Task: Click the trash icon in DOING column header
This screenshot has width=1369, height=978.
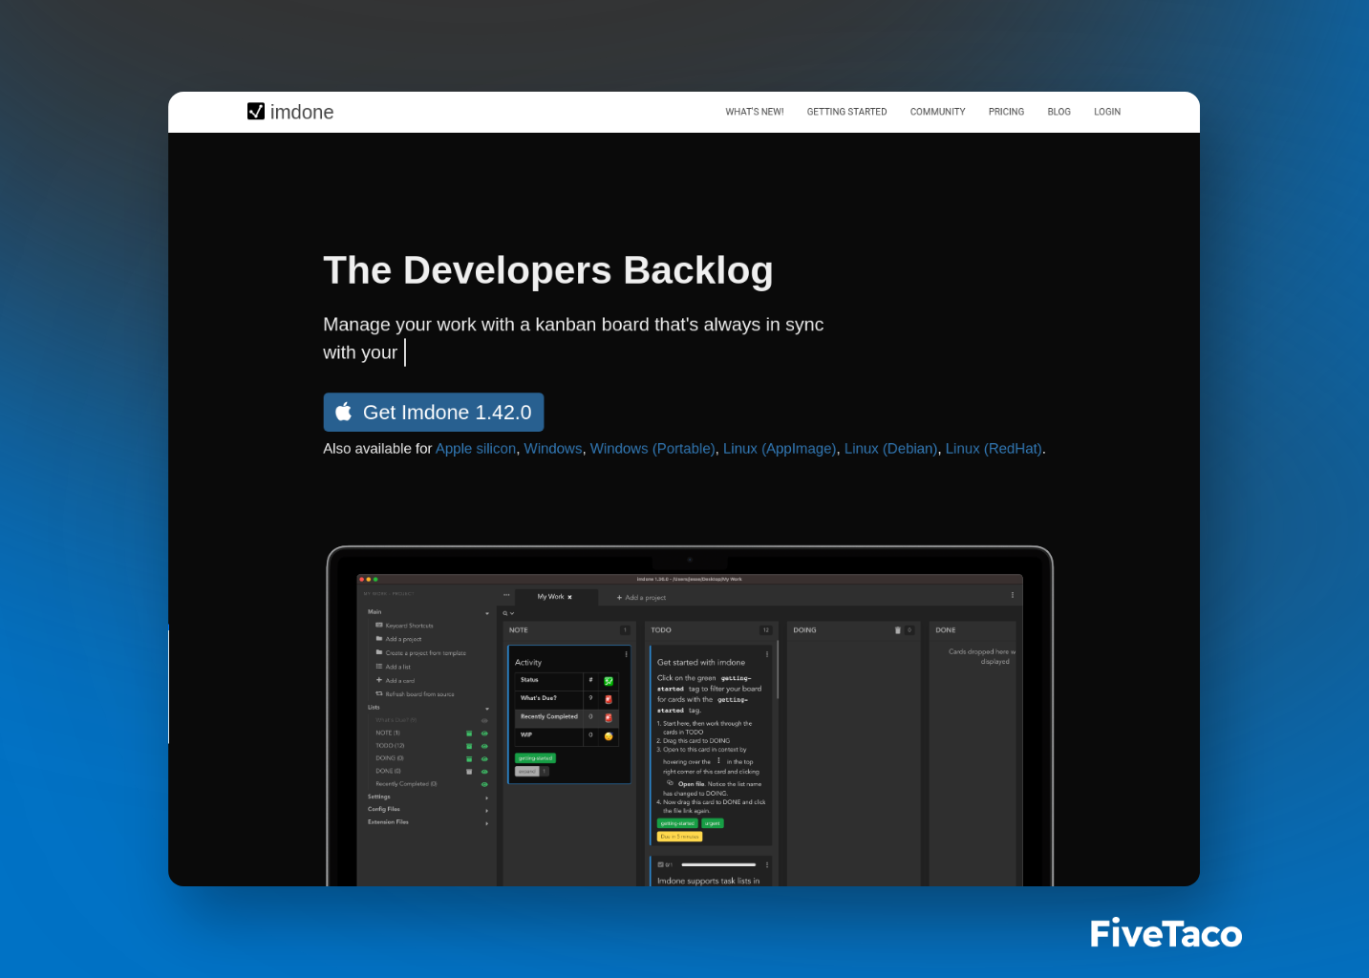Action: tap(898, 630)
